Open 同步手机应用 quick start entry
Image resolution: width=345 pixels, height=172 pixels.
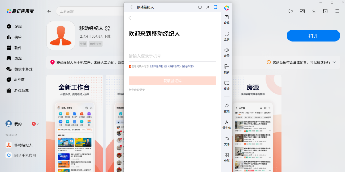(x=21, y=155)
